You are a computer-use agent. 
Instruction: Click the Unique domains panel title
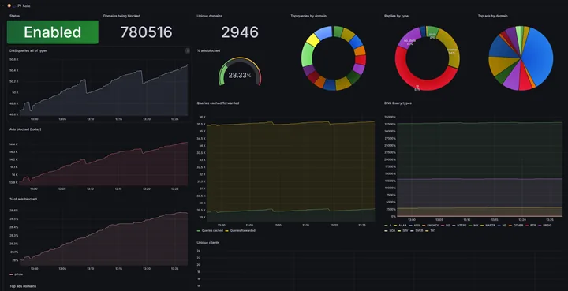[210, 16]
